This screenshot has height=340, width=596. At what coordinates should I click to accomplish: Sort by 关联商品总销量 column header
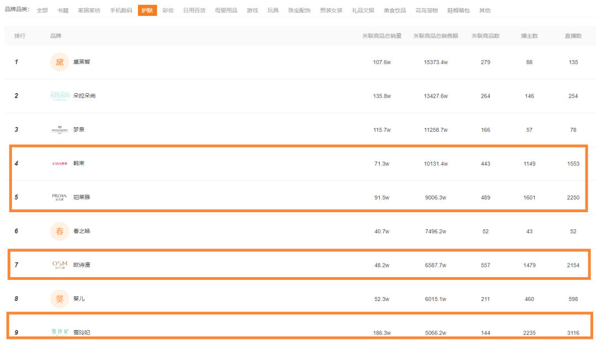(382, 36)
